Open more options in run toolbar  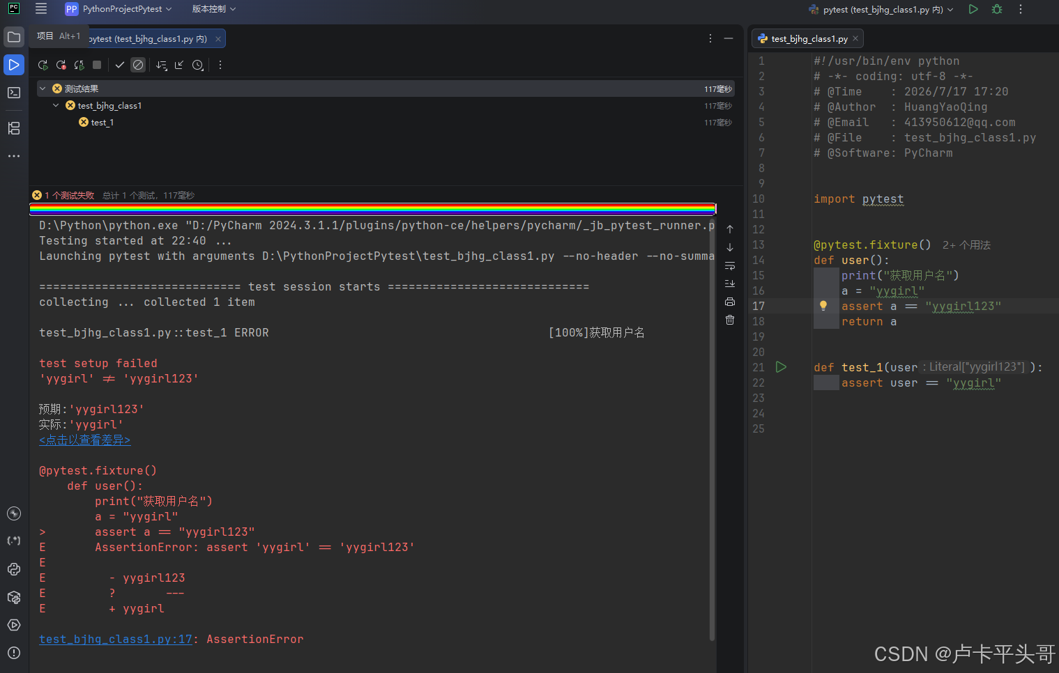[x=220, y=65]
